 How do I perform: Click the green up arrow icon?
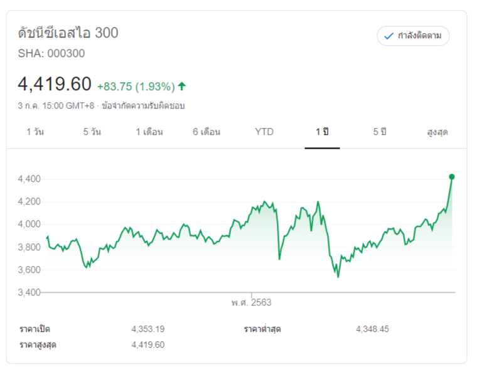(182, 86)
